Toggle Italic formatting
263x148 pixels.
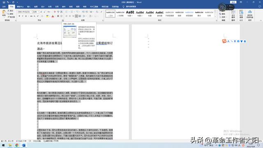coord(23,16)
